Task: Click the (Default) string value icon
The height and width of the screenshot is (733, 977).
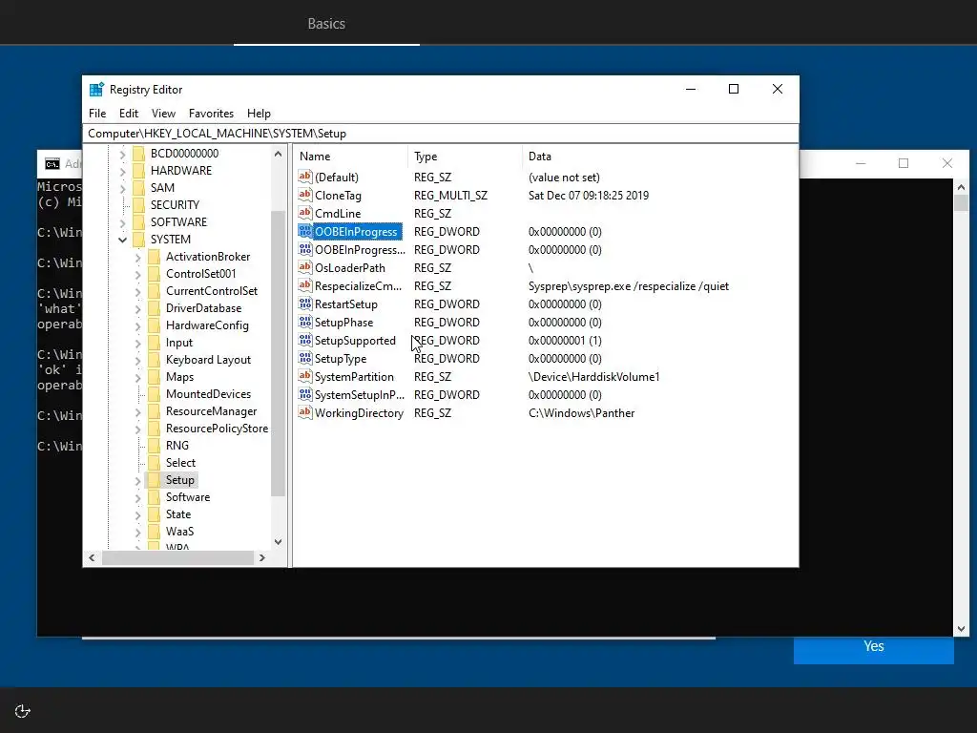Action: [x=304, y=177]
